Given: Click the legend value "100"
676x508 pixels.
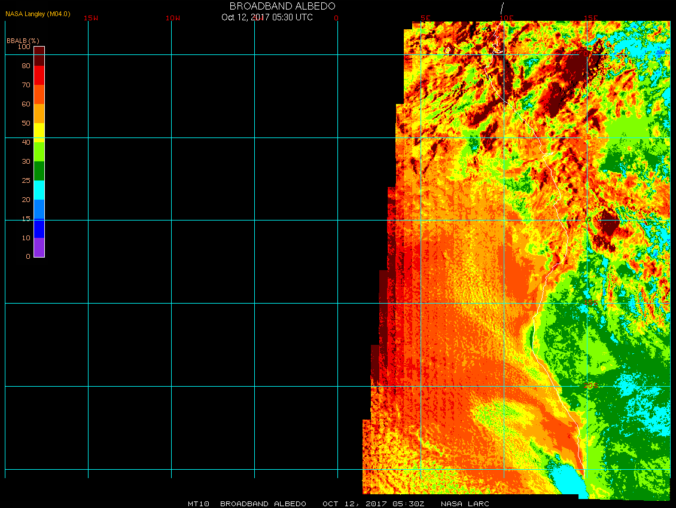Looking at the screenshot, I should pos(24,47).
